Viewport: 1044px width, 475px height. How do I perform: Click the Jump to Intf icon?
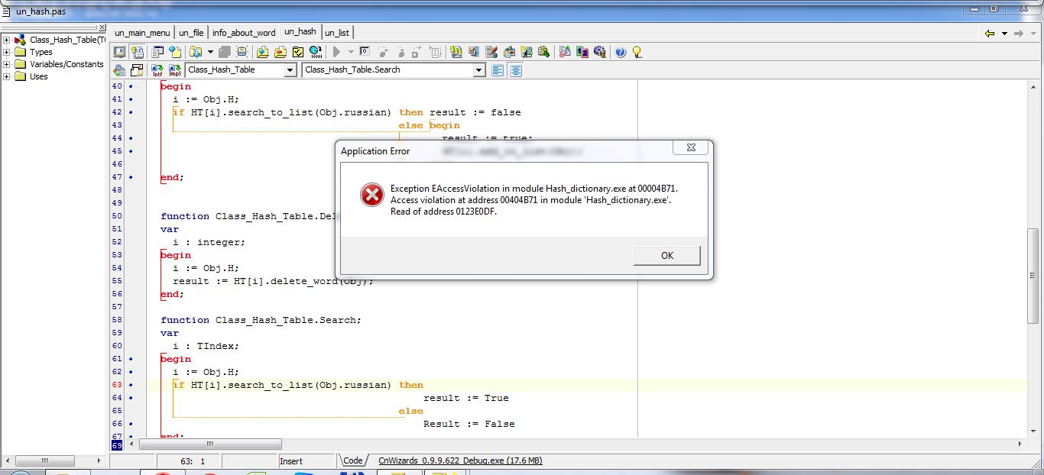(157, 70)
